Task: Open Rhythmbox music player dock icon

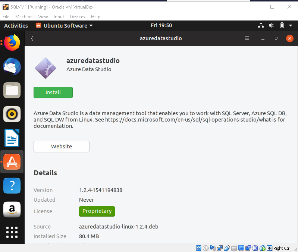Action: [x=12, y=114]
